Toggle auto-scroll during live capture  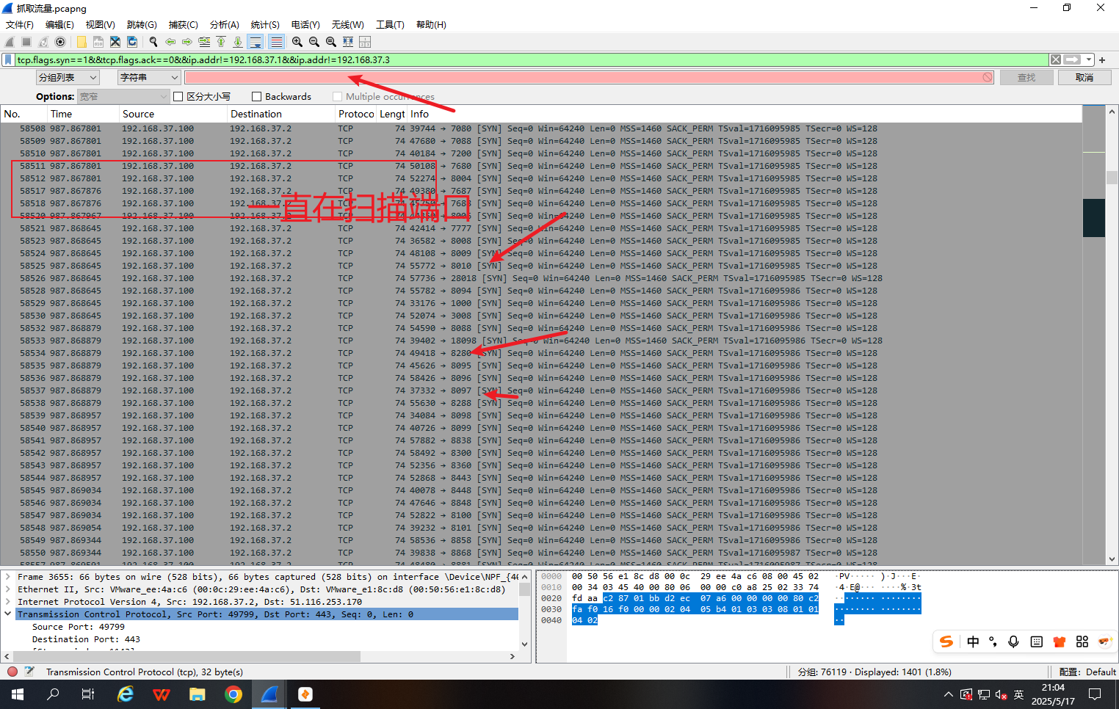(256, 42)
